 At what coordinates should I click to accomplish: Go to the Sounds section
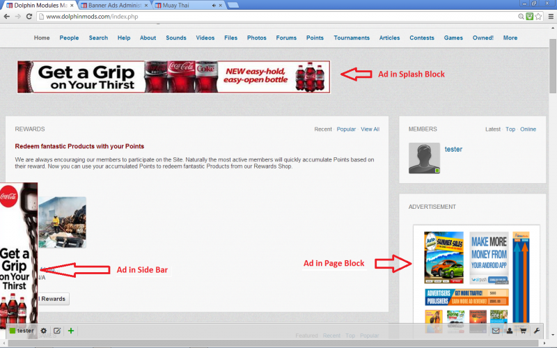point(176,38)
